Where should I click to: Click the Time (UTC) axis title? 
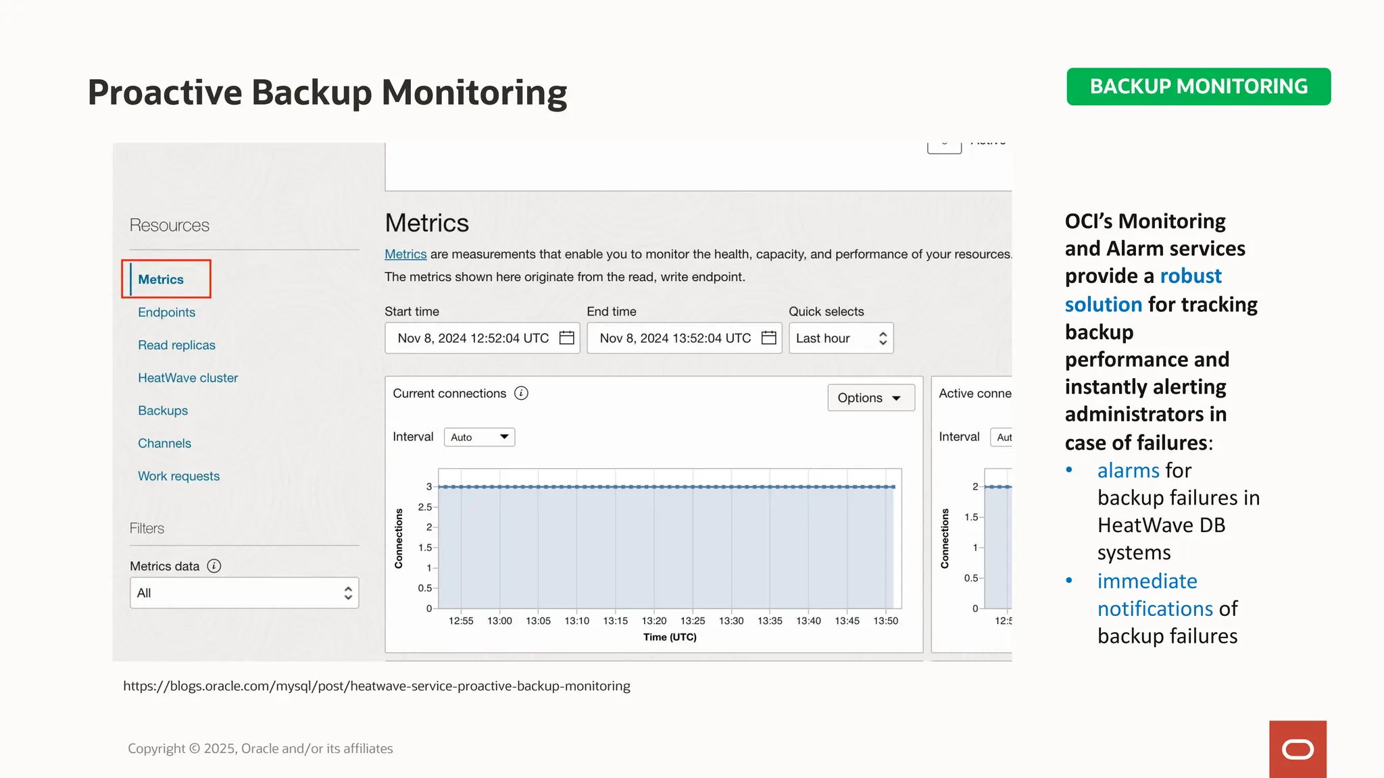[670, 637]
